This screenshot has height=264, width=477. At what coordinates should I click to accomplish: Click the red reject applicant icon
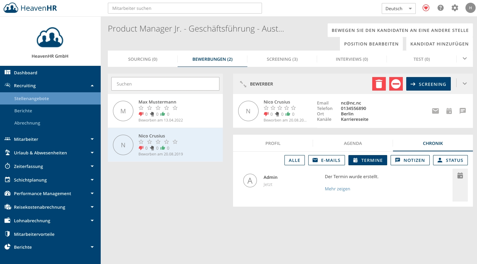click(396, 84)
